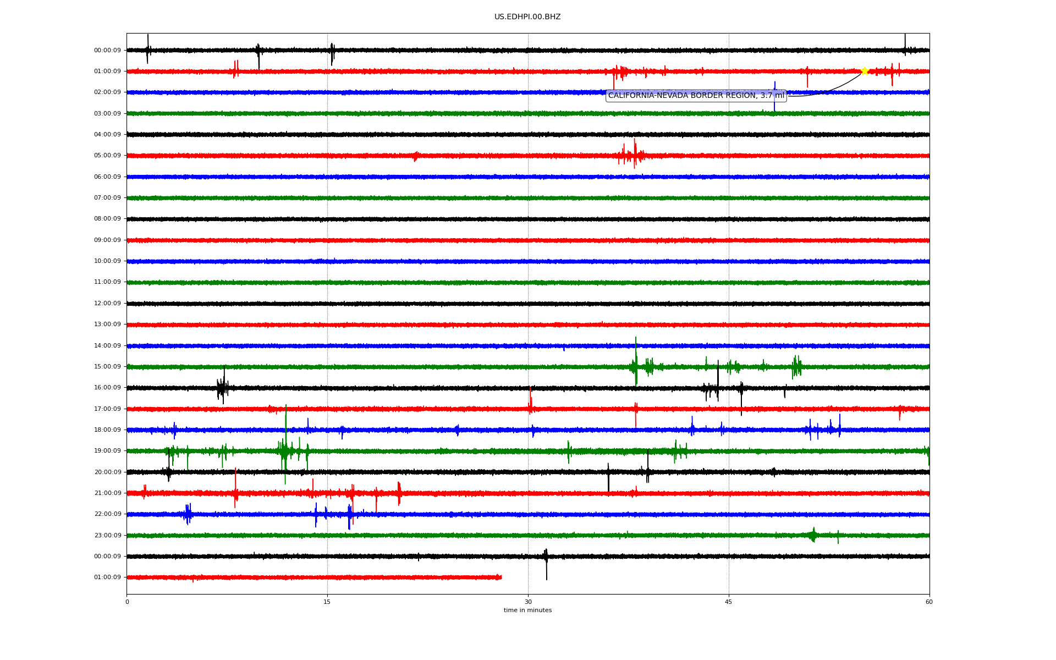Click the yellow star earthquake marker
The image size is (1056, 660).
click(x=865, y=71)
